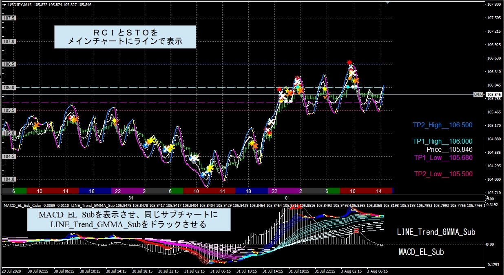Screen dimensions: 504x275
Task: Click the day separator label 01
Action: (287, 197)
